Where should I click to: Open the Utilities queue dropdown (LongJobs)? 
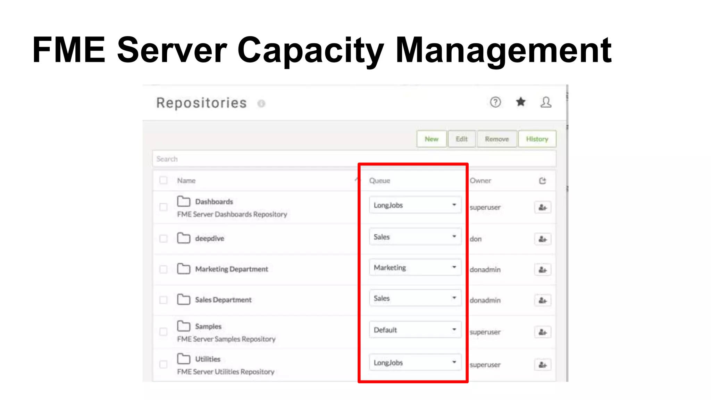coord(415,362)
